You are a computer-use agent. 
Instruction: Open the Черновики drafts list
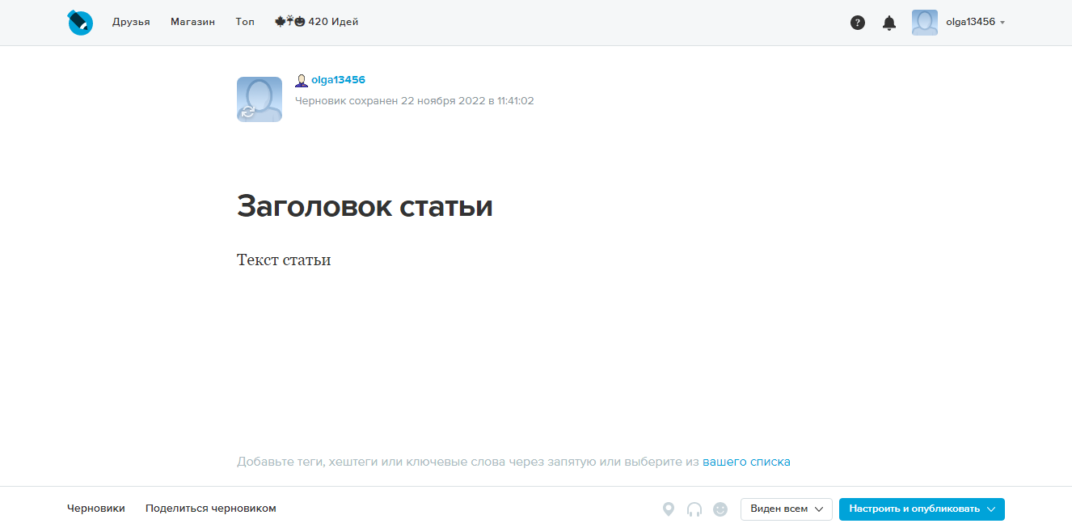click(96, 509)
